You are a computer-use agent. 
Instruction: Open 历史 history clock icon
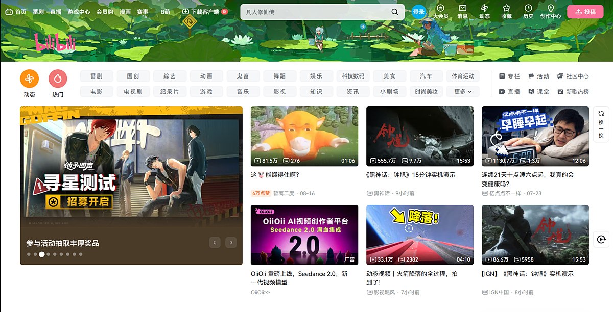point(528,11)
